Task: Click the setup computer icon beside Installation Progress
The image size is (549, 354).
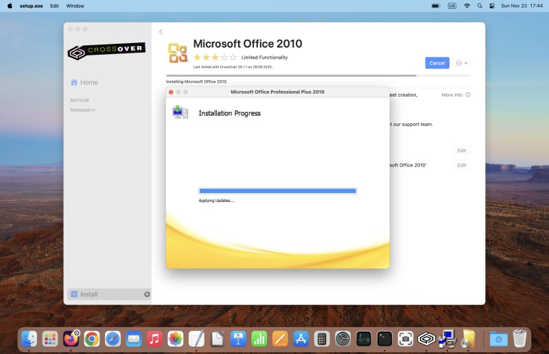Action: pyautogui.click(x=180, y=112)
